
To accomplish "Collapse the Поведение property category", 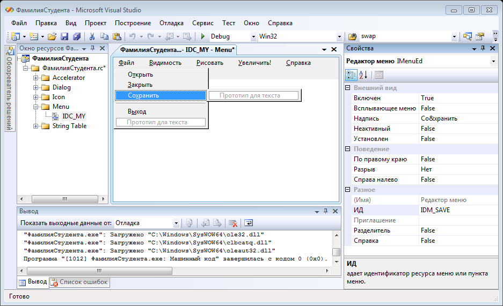I will click(348, 149).
